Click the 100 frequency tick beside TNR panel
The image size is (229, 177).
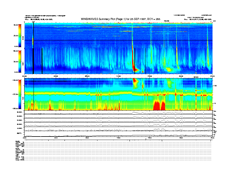point(215,86)
